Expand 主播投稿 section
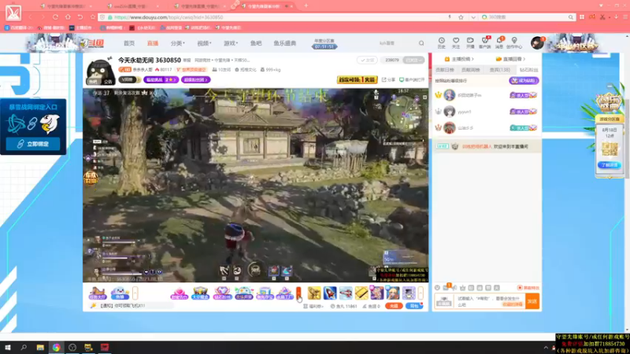This screenshot has width=630, height=354. tap(459, 59)
